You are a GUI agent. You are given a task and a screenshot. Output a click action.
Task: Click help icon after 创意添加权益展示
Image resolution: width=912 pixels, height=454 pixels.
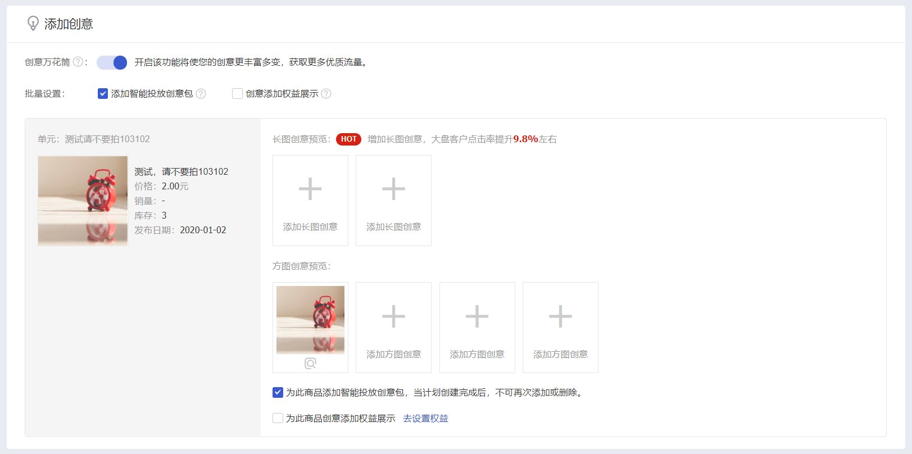coord(326,94)
